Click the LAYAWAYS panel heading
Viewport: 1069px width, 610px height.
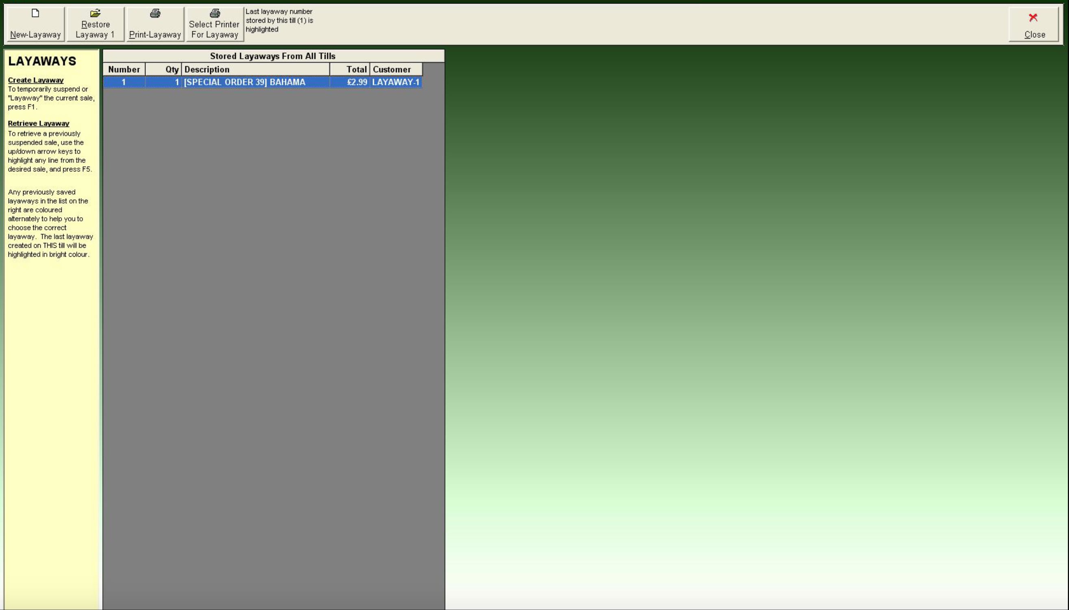coord(42,61)
